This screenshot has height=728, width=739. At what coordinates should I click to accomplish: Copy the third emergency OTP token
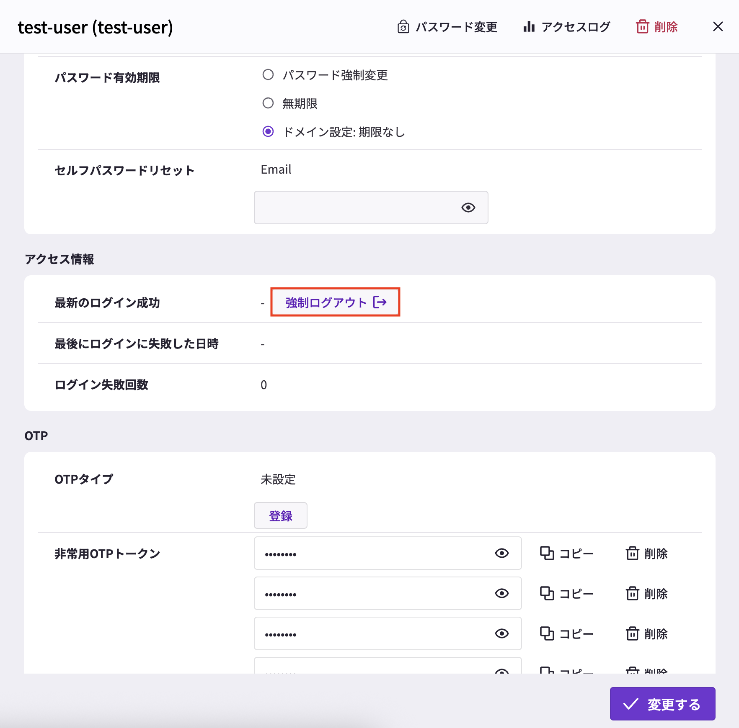pos(566,634)
